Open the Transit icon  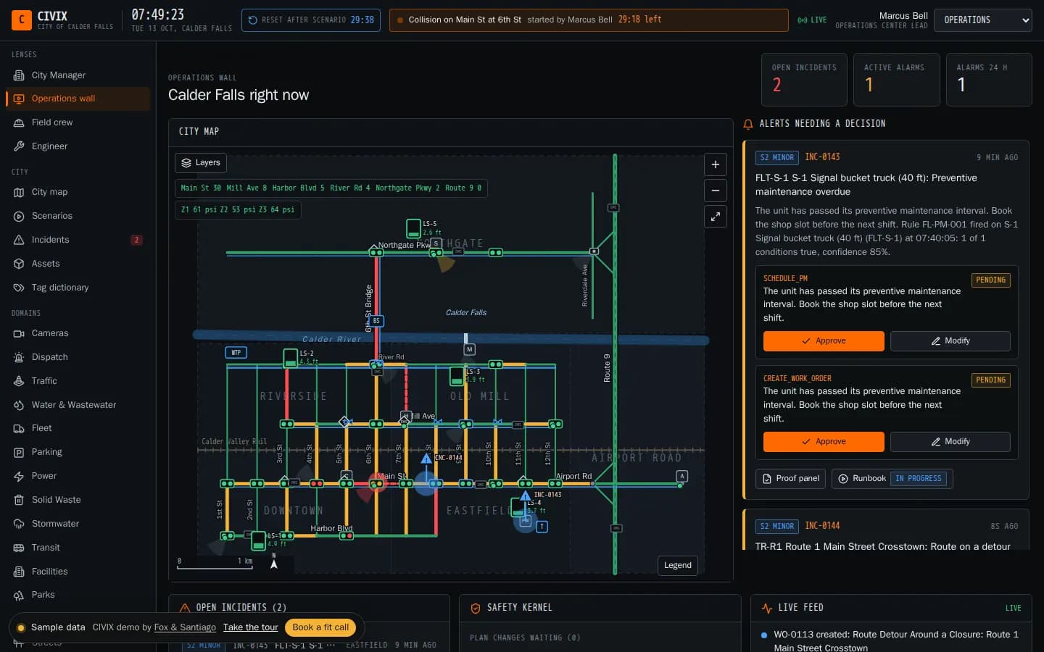pyautogui.click(x=19, y=548)
